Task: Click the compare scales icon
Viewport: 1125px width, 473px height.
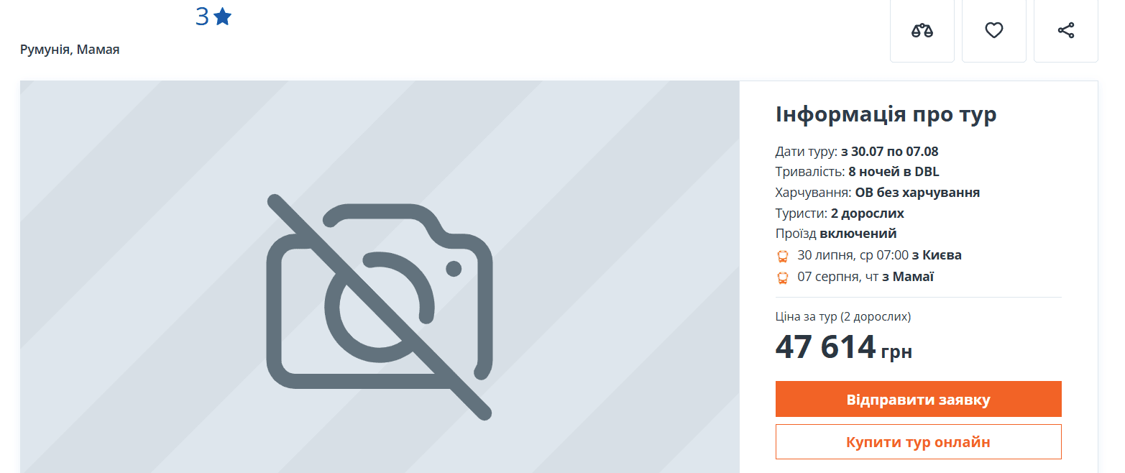Action: [x=922, y=30]
